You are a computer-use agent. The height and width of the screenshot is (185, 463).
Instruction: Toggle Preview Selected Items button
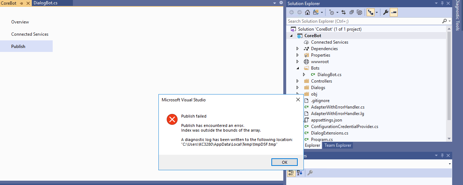393,12
